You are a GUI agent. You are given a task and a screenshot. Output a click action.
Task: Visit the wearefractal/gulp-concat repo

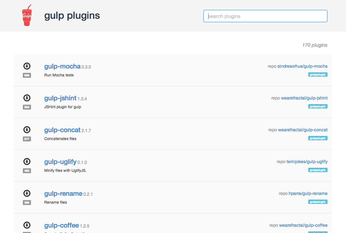click(303, 130)
